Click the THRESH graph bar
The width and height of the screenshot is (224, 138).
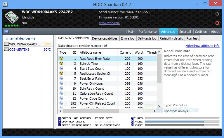182,118
